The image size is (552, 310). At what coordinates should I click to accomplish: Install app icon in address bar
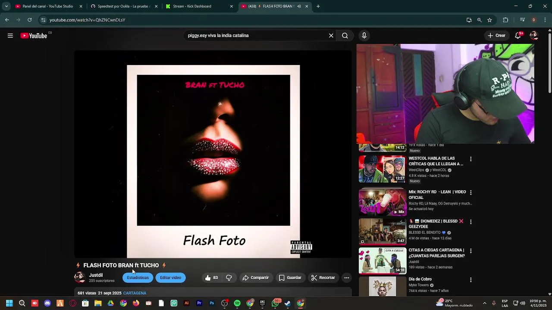click(469, 20)
